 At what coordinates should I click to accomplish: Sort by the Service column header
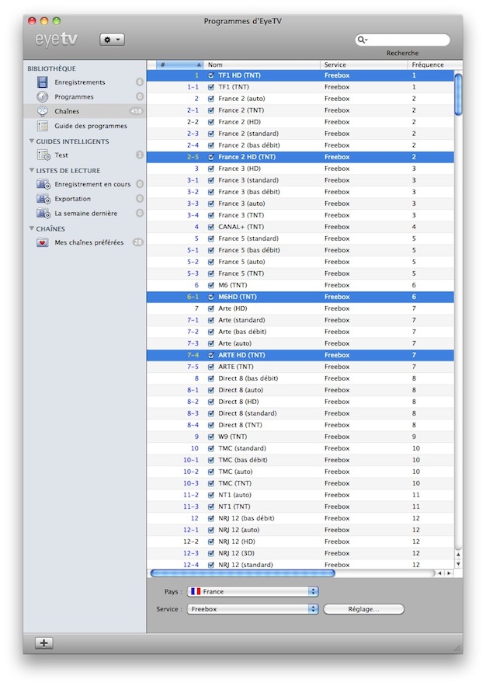click(363, 64)
